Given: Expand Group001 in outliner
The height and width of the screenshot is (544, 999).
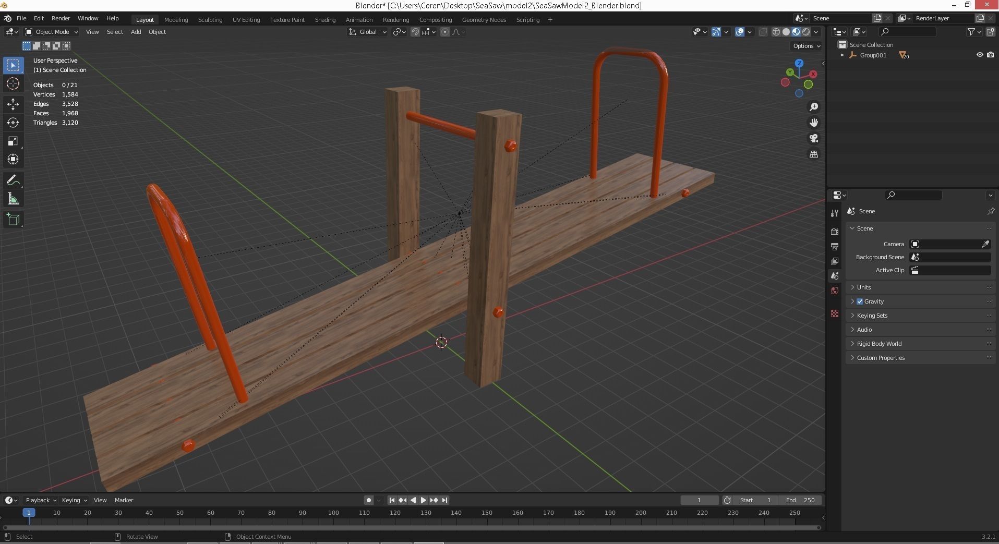Looking at the screenshot, I should click(842, 55).
